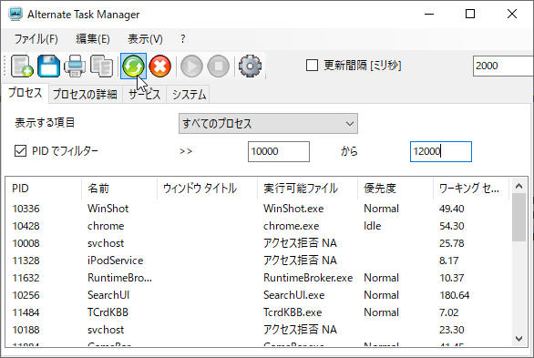
Task: Select the WinShot process row
Action: tap(258, 209)
